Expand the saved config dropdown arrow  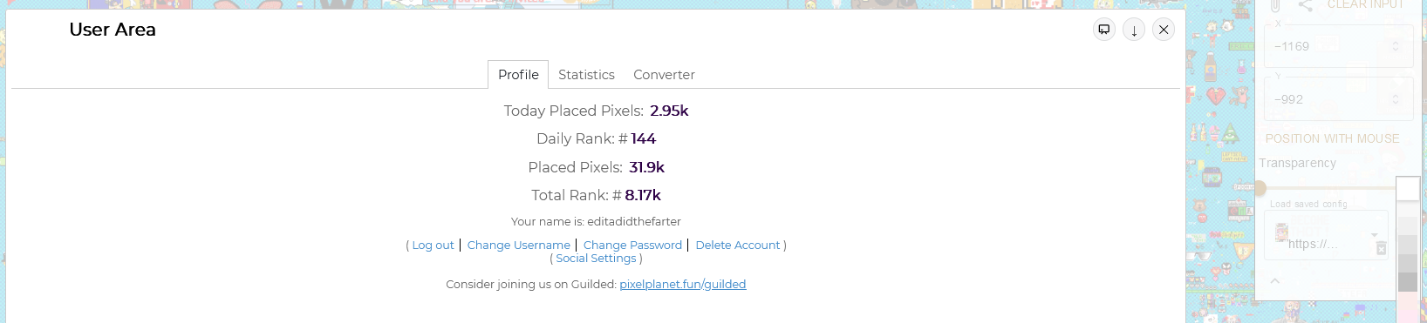pos(1375,234)
